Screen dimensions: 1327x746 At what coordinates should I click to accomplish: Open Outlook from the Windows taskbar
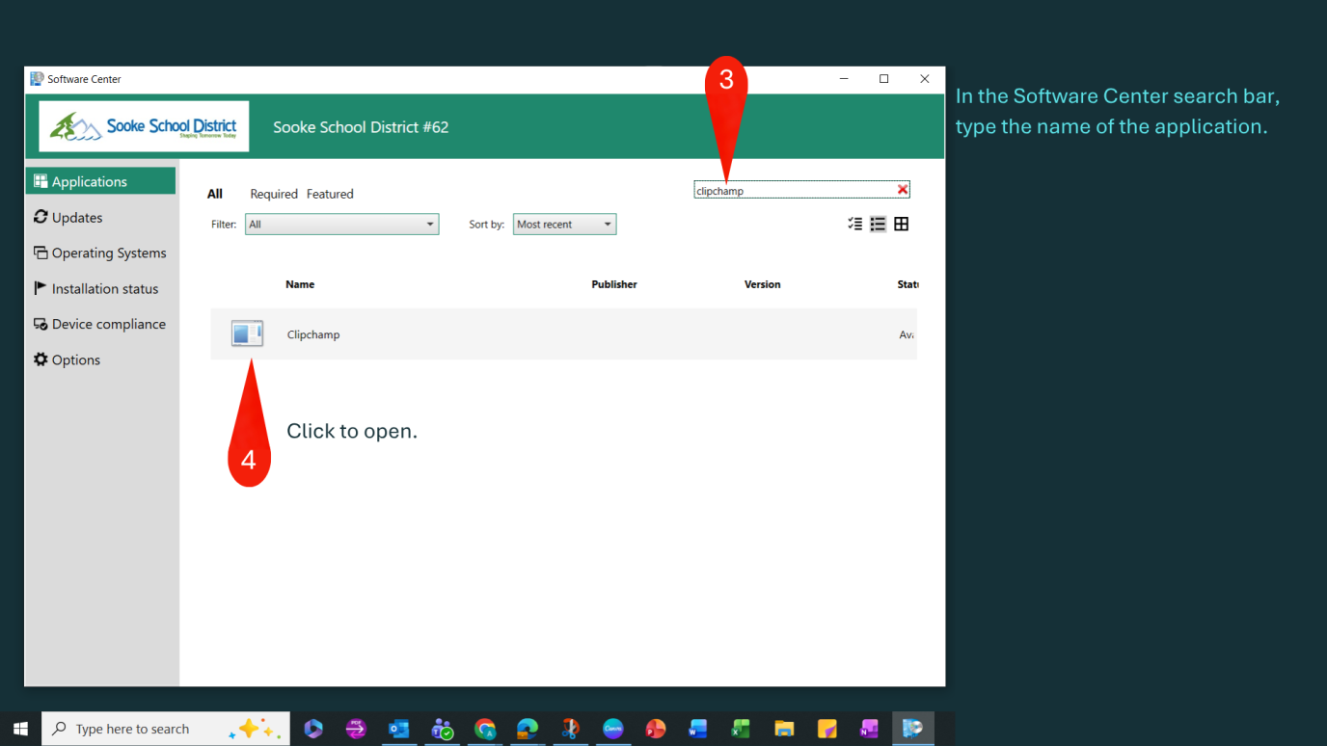398,729
